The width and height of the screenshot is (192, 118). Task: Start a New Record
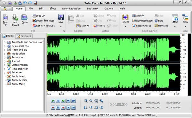click(15, 20)
